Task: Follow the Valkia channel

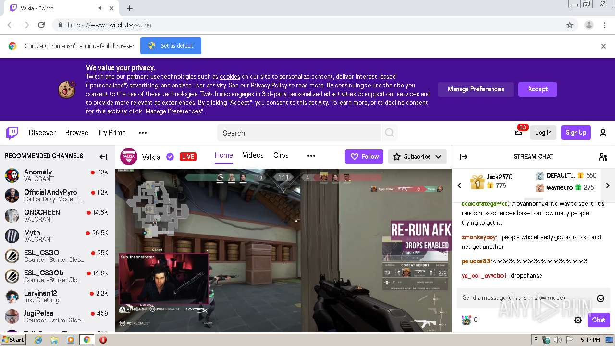Action: (x=364, y=157)
